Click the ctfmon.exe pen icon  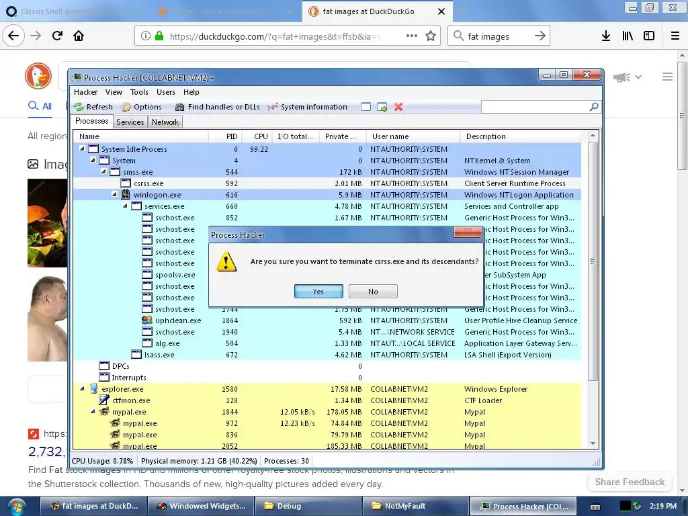coord(104,400)
